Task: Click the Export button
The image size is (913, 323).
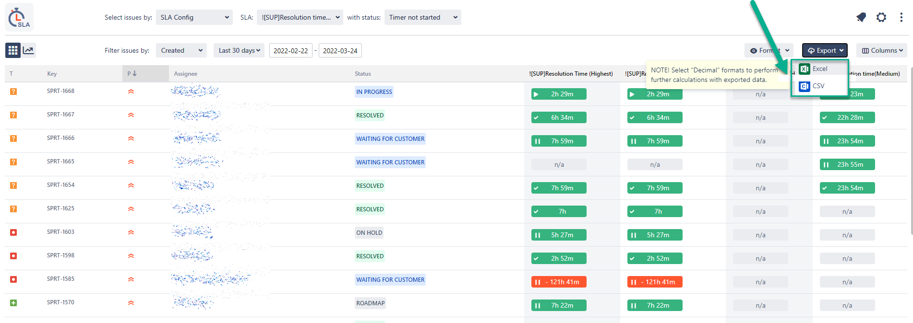Action: pyautogui.click(x=825, y=50)
